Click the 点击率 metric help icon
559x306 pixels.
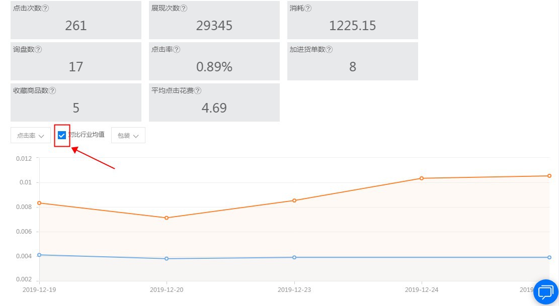(x=177, y=50)
